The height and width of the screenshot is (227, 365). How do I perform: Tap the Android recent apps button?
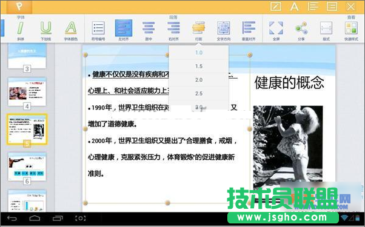click(58, 218)
